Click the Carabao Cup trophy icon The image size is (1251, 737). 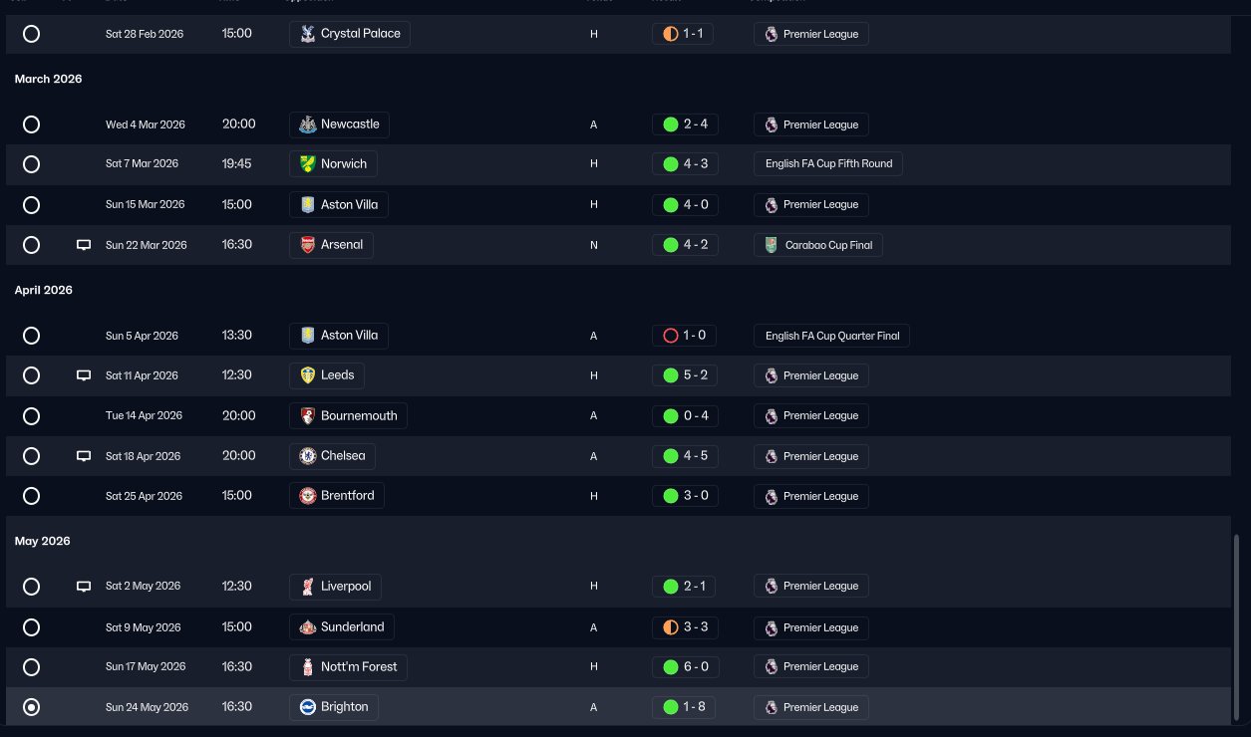click(772, 245)
